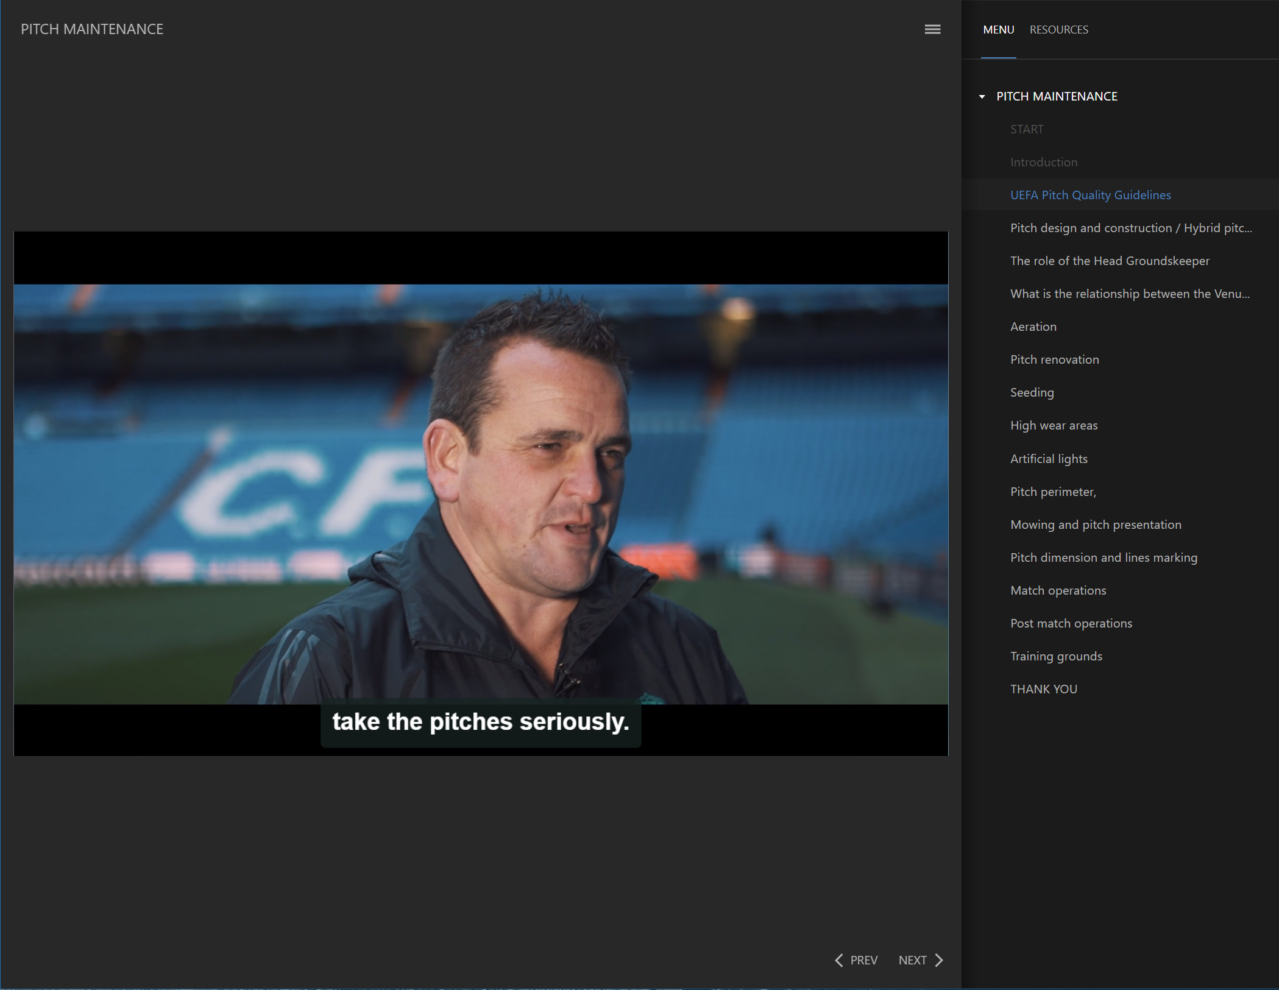
Task: Open the Aeration lesson
Action: (1033, 327)
